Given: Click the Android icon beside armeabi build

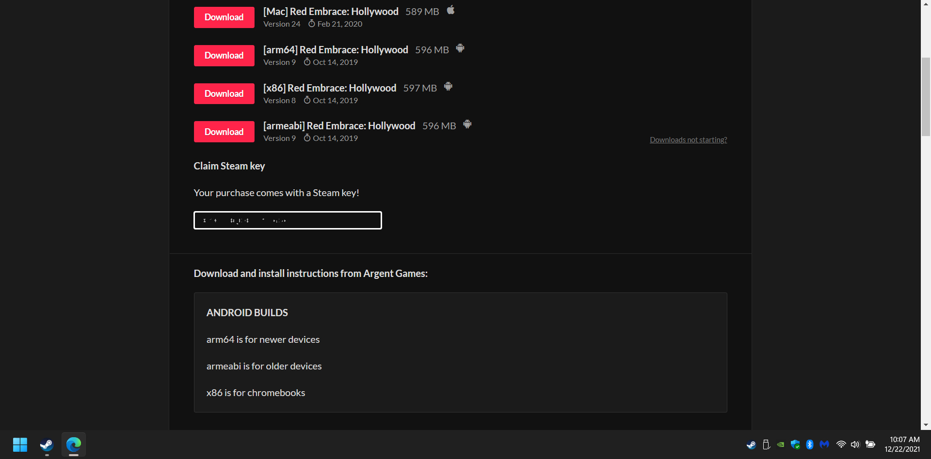Looking at the screenshot, I should pos(467,124).
